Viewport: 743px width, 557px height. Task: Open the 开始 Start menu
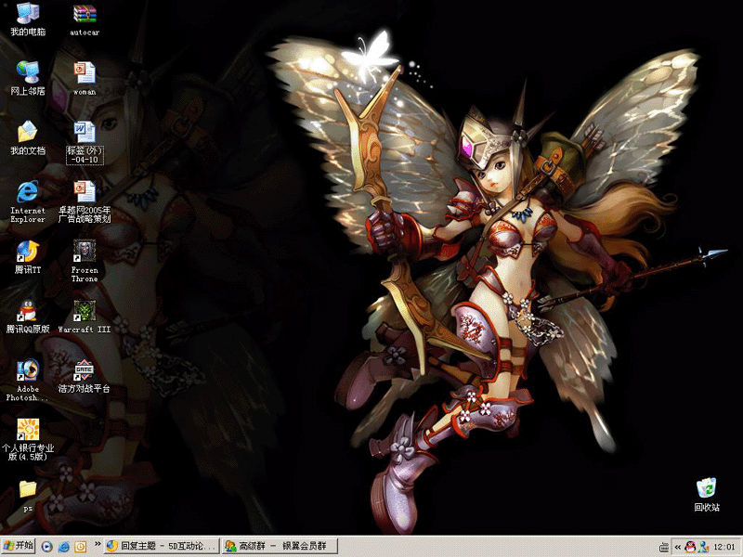(x=18, y=546)
